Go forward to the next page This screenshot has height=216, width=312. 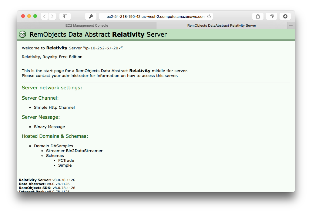52,16
